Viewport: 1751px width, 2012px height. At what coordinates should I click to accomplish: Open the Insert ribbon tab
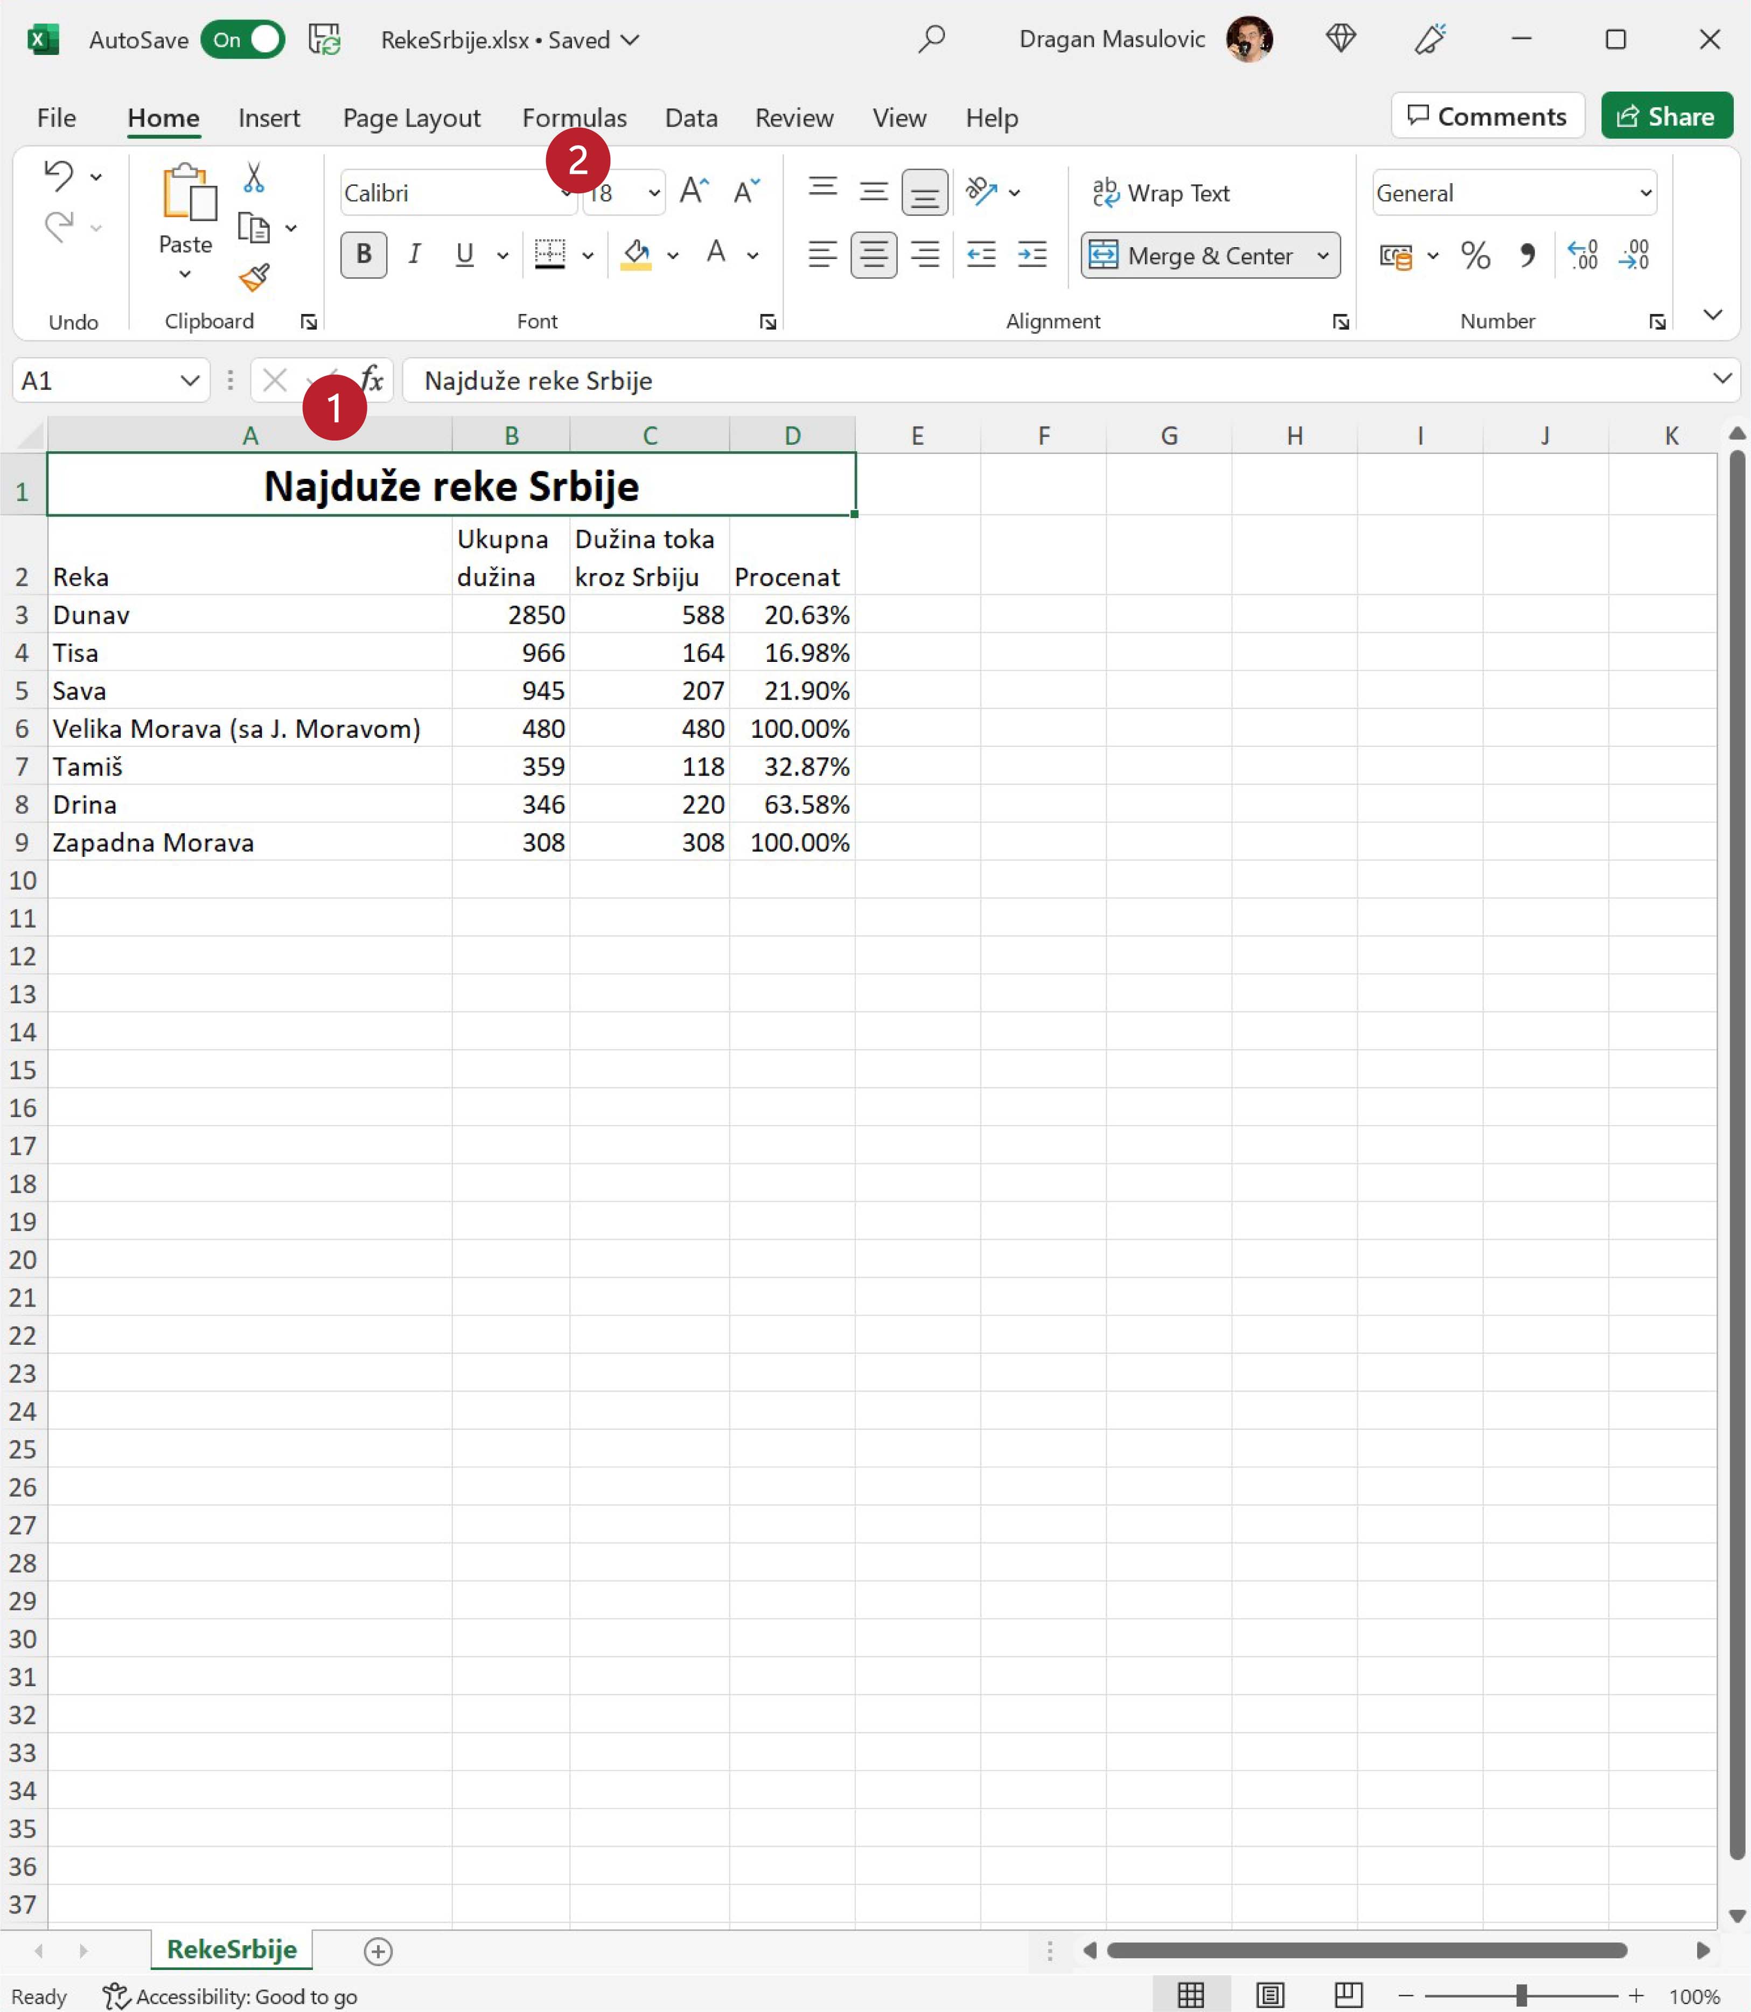pos(269,118)
